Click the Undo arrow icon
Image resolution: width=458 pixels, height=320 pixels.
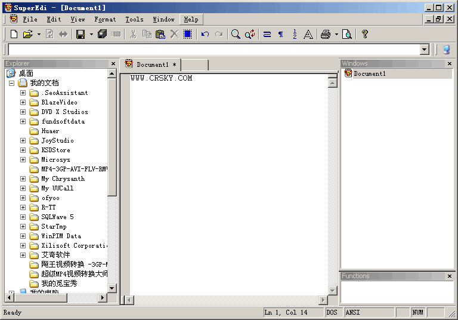click(205, 35)
